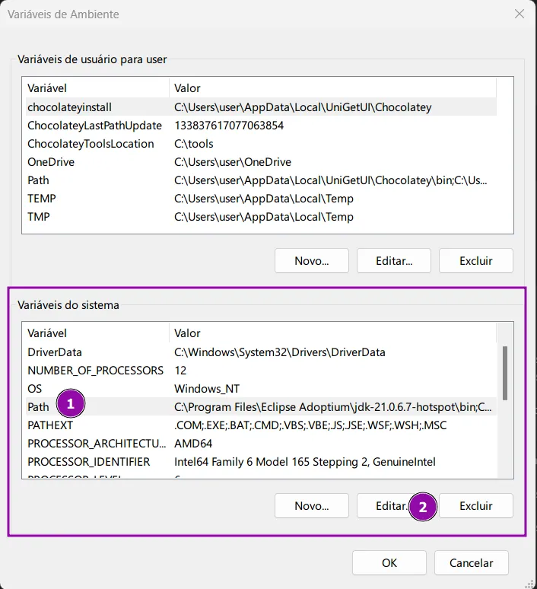The image size is (537, 589).
Task: Click Novo... under the user variables list
Action: pyautogui.click(x=311, y=261)
